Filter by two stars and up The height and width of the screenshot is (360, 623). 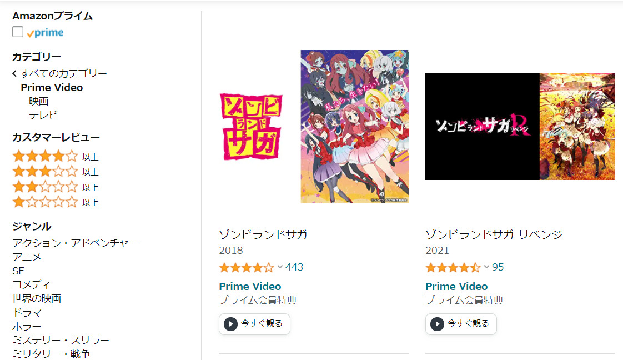click(56, 187)
